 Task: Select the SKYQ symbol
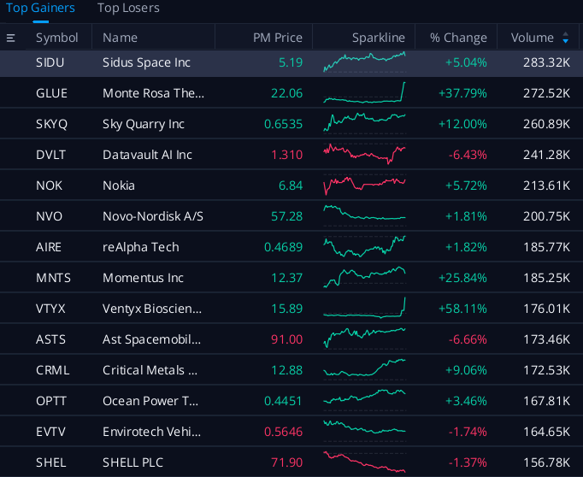click(x=51, y=124)
